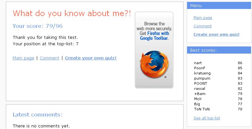This screenshot has width=252, height=129.
Task: Click Create your own quiz in Menu
Action: (216, 34)
